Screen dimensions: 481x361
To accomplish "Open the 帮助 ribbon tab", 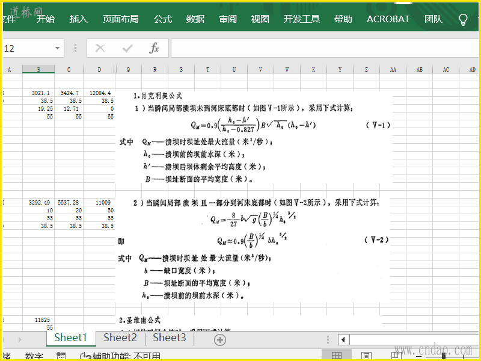I will [343, 19].
